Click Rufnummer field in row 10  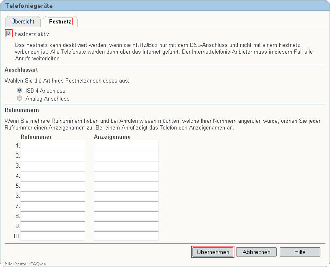pyautogui.click(x=53, y=236)
